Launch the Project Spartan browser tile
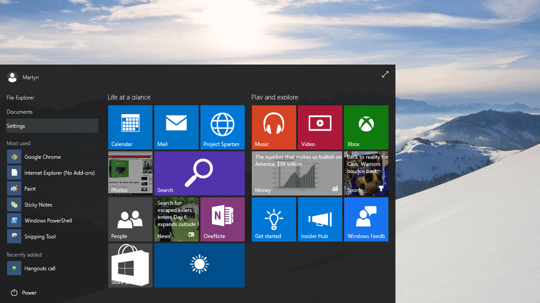This screenshot has width=540, height=303. [222, 127]
